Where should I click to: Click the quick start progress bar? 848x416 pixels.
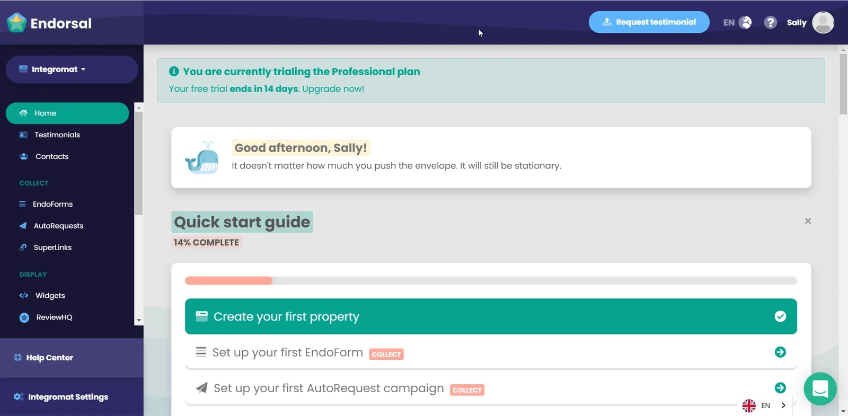(491, 280)
